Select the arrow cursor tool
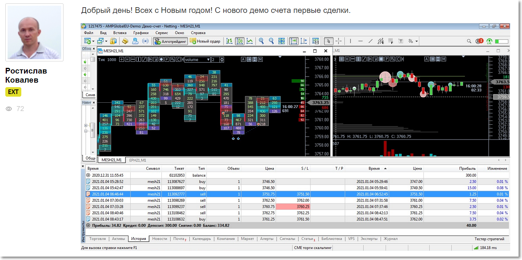 tap(329, 41)
